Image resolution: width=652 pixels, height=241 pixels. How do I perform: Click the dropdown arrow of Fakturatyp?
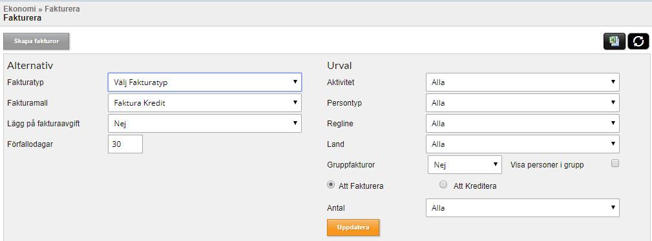[x=295, y=82]
